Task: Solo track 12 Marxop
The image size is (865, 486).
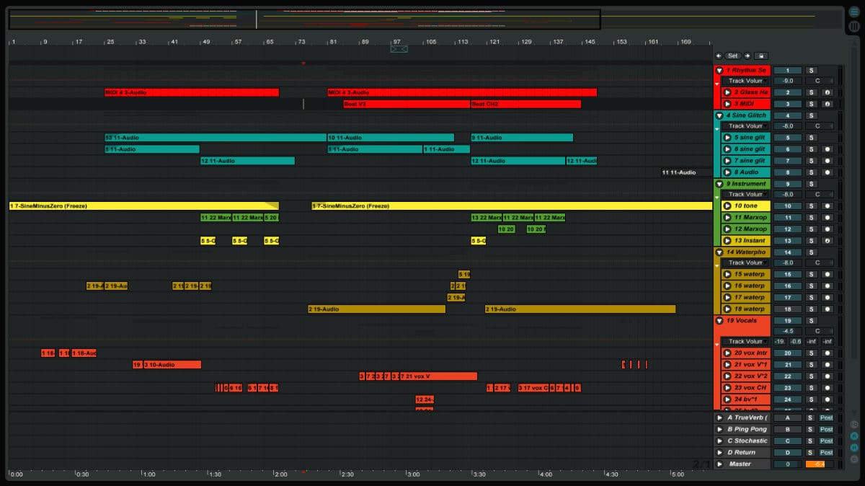Action: point(811,229)
